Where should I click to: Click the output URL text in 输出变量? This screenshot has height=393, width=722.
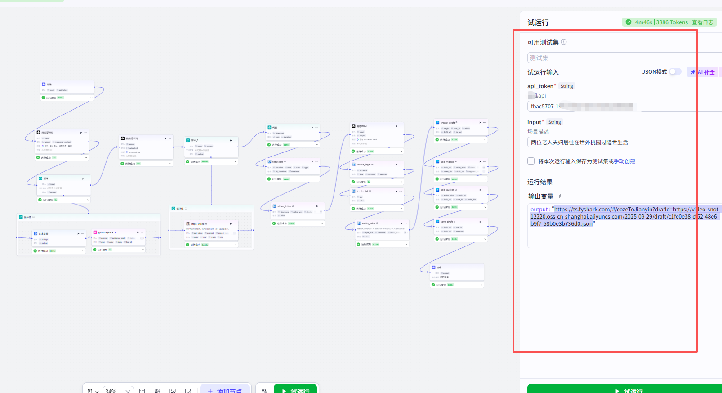click(x=625, y=216)
